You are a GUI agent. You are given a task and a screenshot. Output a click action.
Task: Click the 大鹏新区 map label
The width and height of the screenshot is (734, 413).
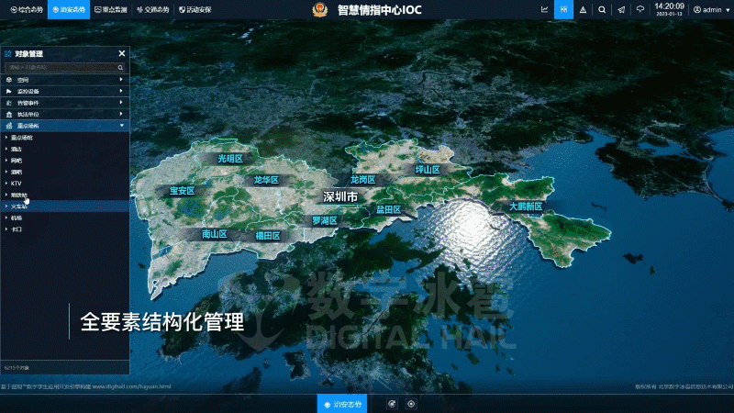(x=526, y=206)
